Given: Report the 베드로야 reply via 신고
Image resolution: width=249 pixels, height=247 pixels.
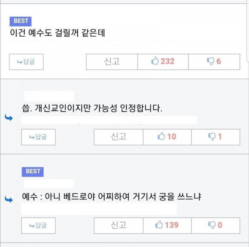Looking at the screenshot, I should 118,225.
